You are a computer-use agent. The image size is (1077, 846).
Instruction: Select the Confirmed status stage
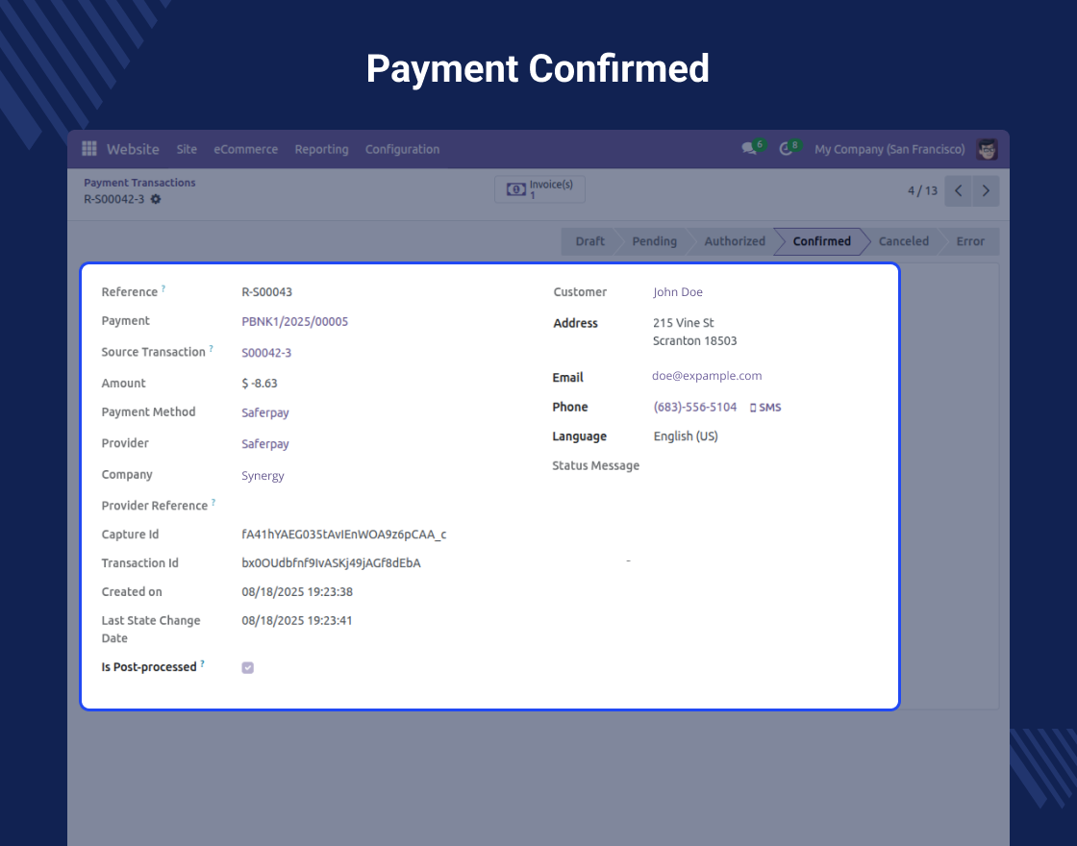pyautogui.click(x=821, y=241)
